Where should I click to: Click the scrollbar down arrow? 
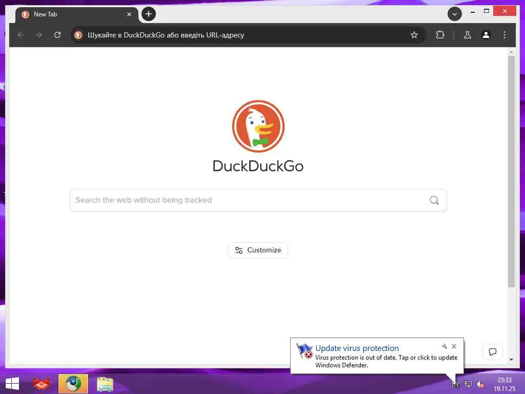[x=511, y=359]
